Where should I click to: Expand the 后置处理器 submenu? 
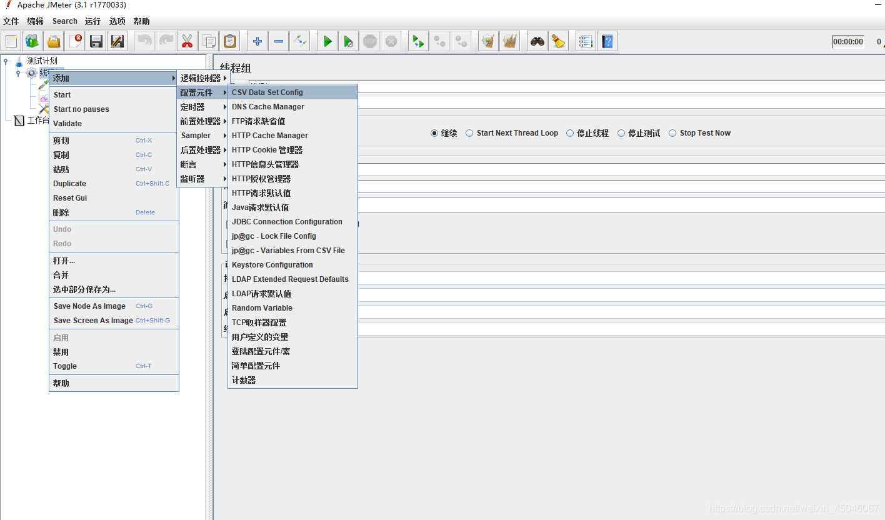[x=203, y=150]
